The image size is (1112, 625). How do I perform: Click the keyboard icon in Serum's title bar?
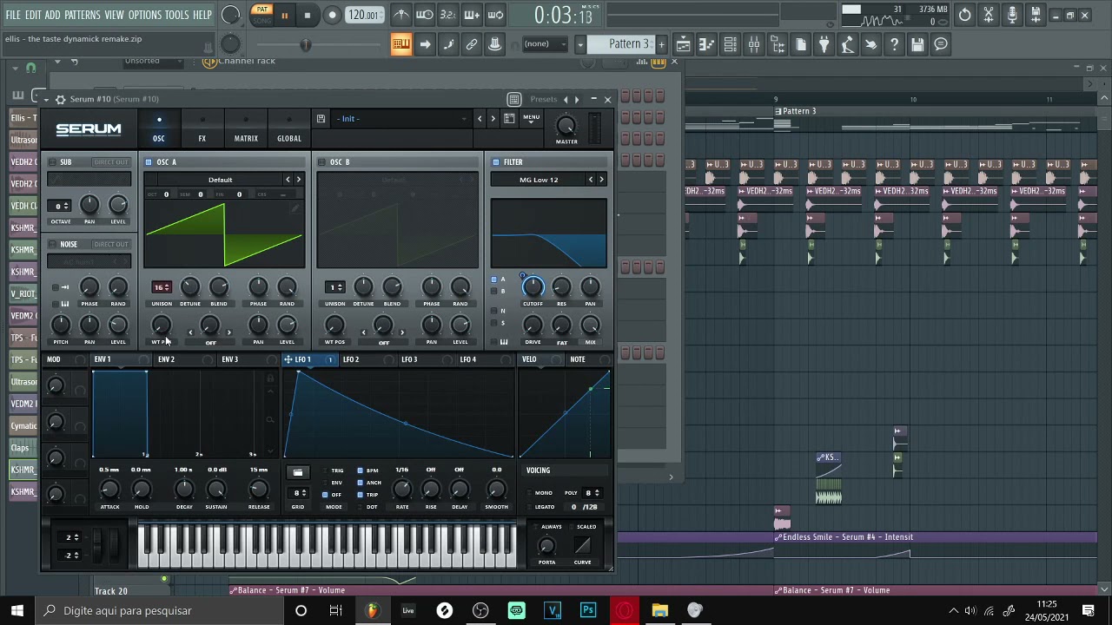tap(514, 99)
